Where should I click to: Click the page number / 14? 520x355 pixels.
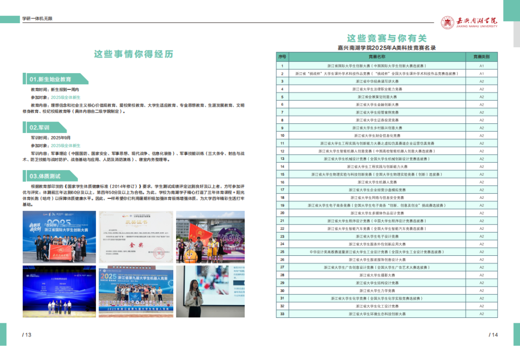[493, 335]
